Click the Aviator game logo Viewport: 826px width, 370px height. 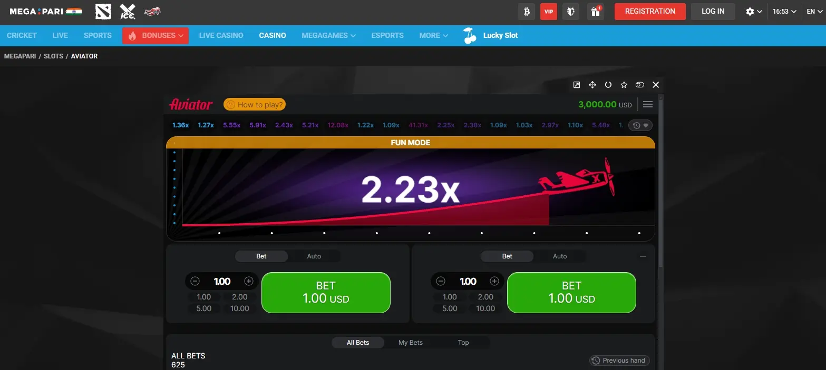(x=191, y=104)
